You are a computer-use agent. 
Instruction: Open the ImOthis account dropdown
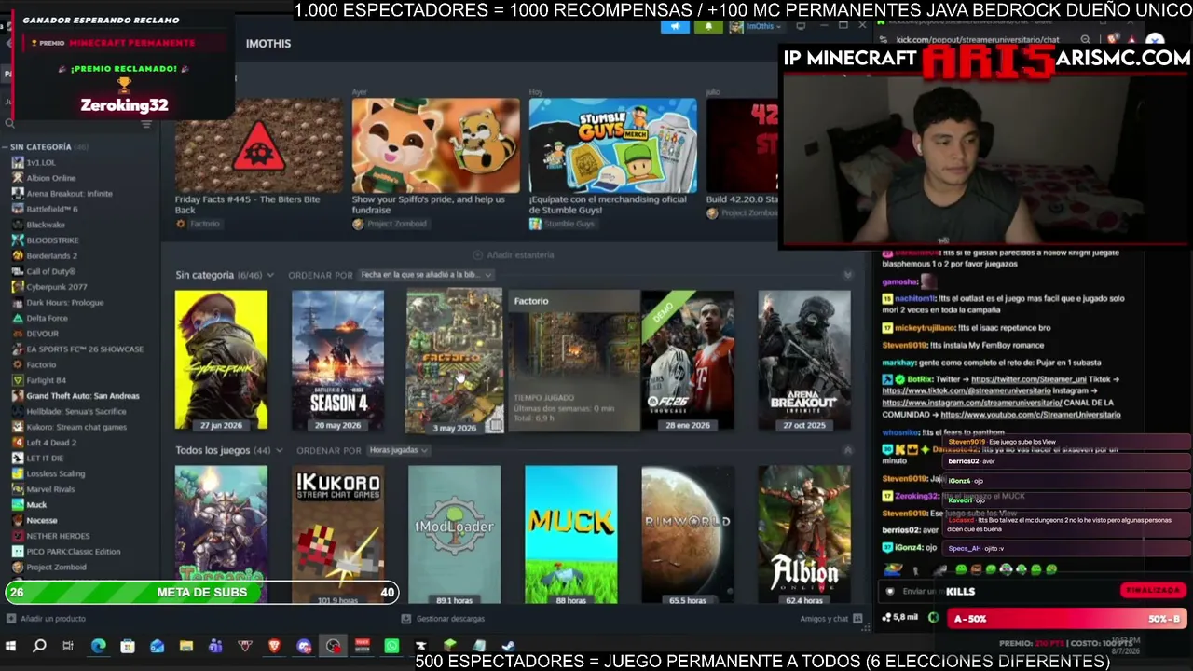755,26
